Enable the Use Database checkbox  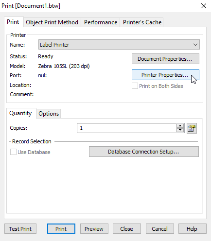pyautogui.click(x=13, y=152)
